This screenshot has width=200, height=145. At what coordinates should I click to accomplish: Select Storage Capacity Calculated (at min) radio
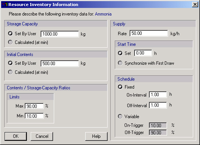(x=10, y=42)
